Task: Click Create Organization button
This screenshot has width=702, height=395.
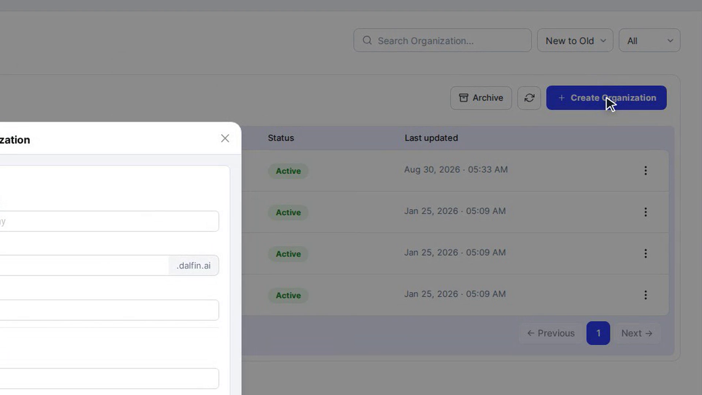Action: (x=606, y=98)
